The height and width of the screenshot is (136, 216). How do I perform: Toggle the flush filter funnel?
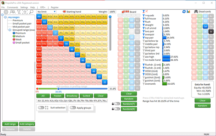pos(144,22)
